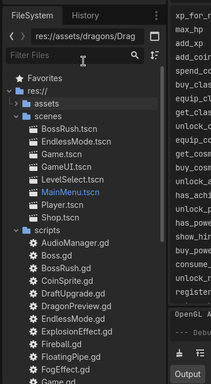This screenshot has width=211, height=384.
Task: Select the assets folder
Action: (89, 104)
